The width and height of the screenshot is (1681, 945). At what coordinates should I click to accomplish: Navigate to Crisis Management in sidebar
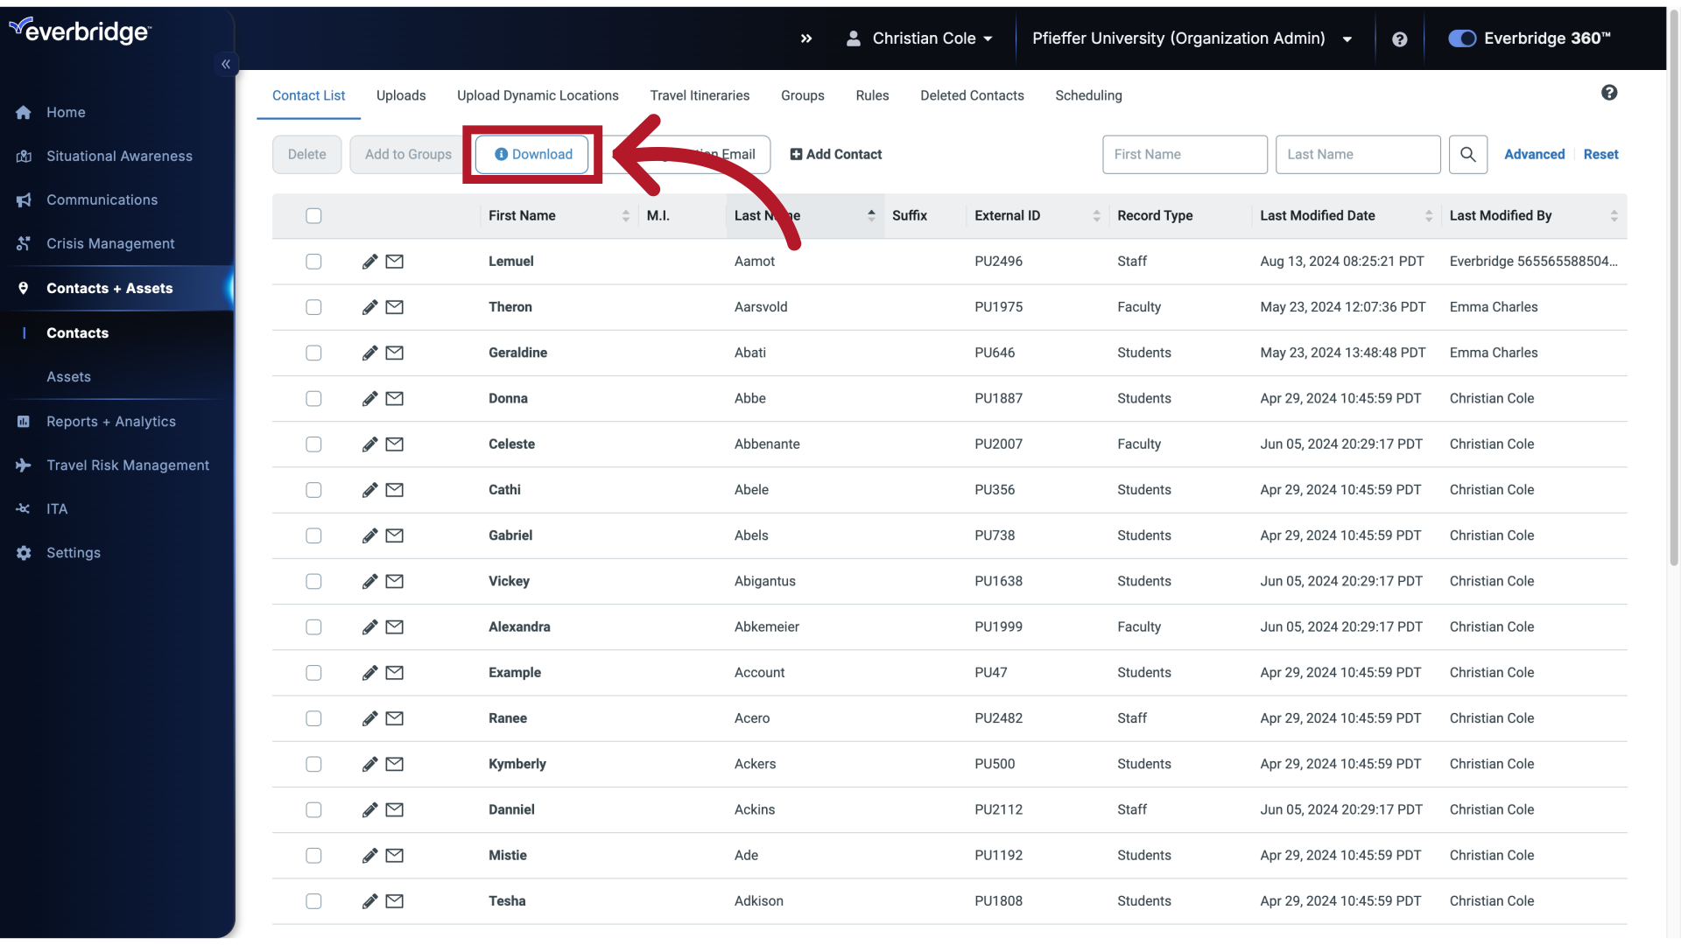(x=111, y=243)
